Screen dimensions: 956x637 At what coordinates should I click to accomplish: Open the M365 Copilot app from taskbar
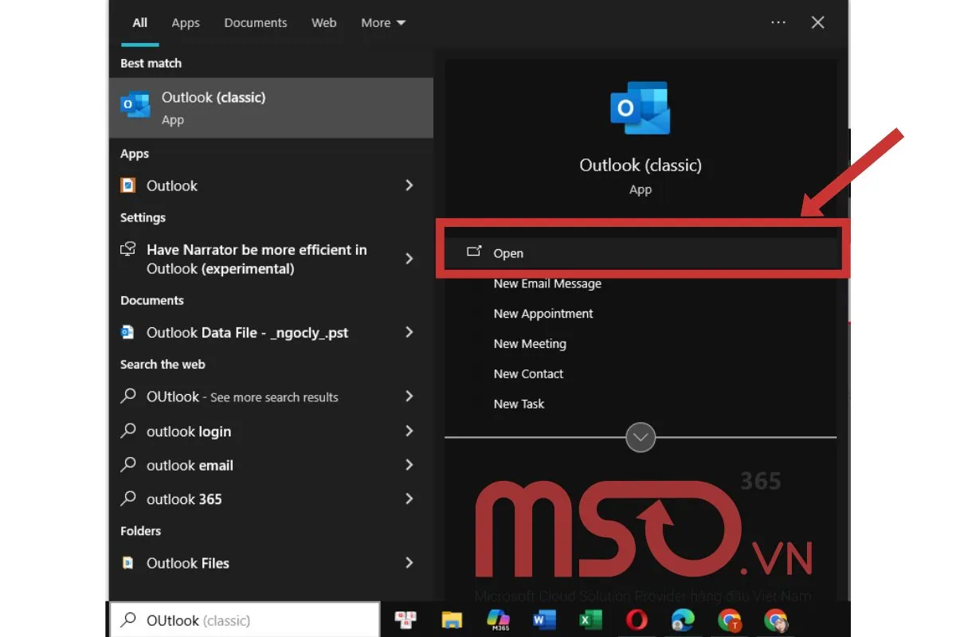click(x=498, y=620)
